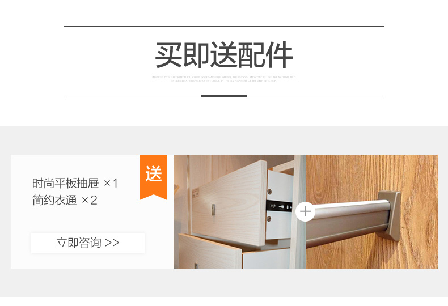Viewport: 448px width, 306px height.
Task: Click the white plus icon between photos
Action: tap(306, 211)
